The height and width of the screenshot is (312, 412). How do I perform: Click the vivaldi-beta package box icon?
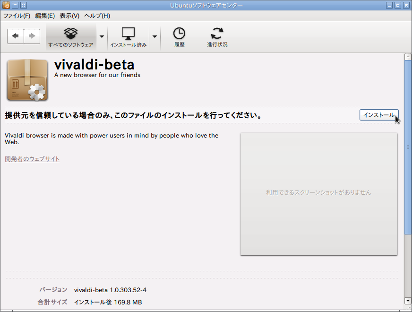coord(27,80)
